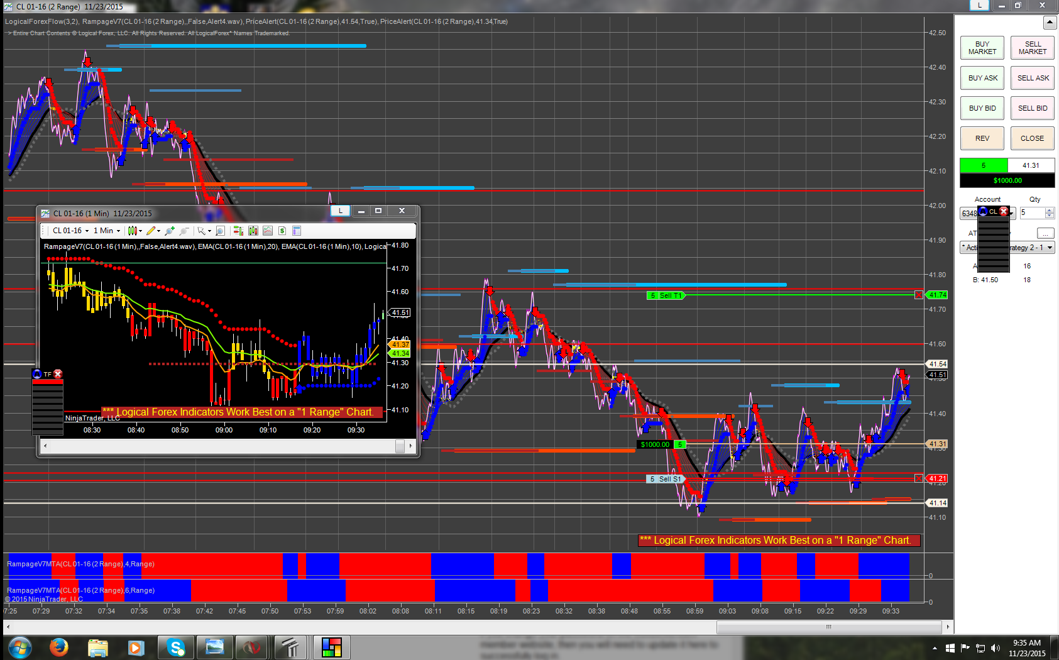The image size is (1059, 660).
Task: Close the TF overlay with red X
Action: [x=58, y=374]
